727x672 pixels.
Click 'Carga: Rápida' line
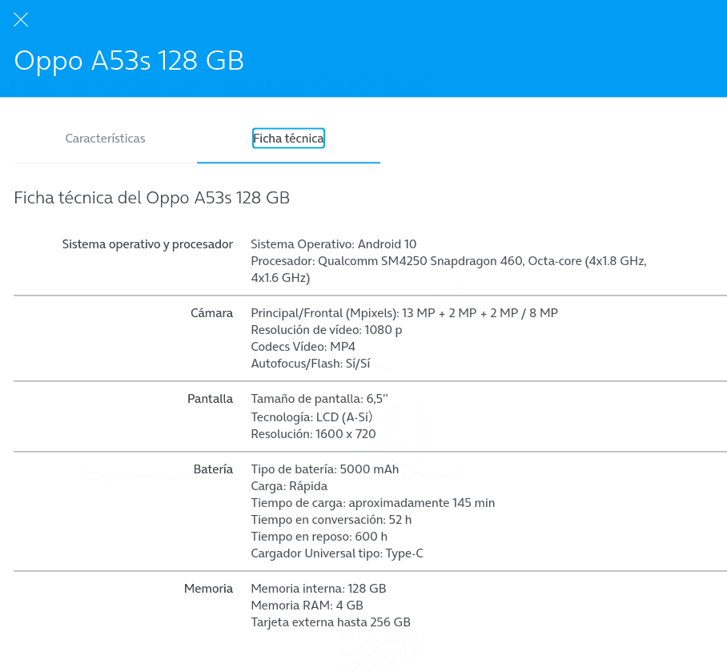(289, 486)
